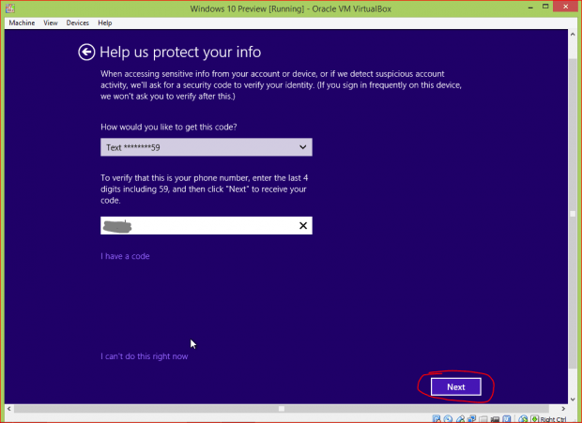Viewport: 582px width, 423px height.
Task: Open the View menu
Action: [x=51, y=23]
